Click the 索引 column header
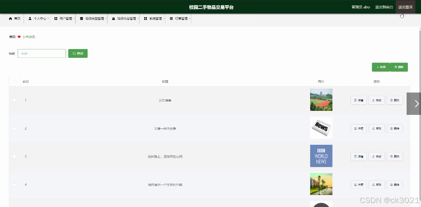421x207 pixels. [26, 82]
